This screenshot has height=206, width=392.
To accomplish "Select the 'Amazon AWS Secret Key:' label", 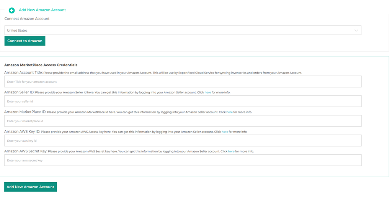I will (x=26, y=151).
